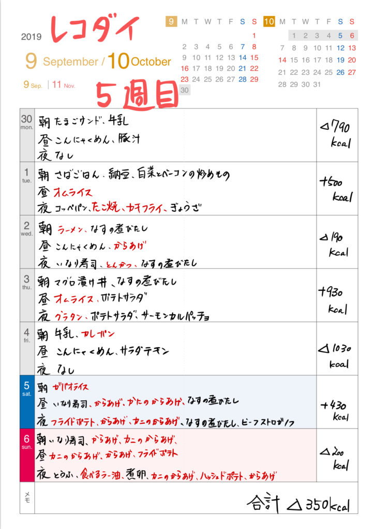This screenshot has width=374, height=529.
Task: Click Tuesday's red lunch entry 'オムライス'
Action: click(x=72, y=192)
